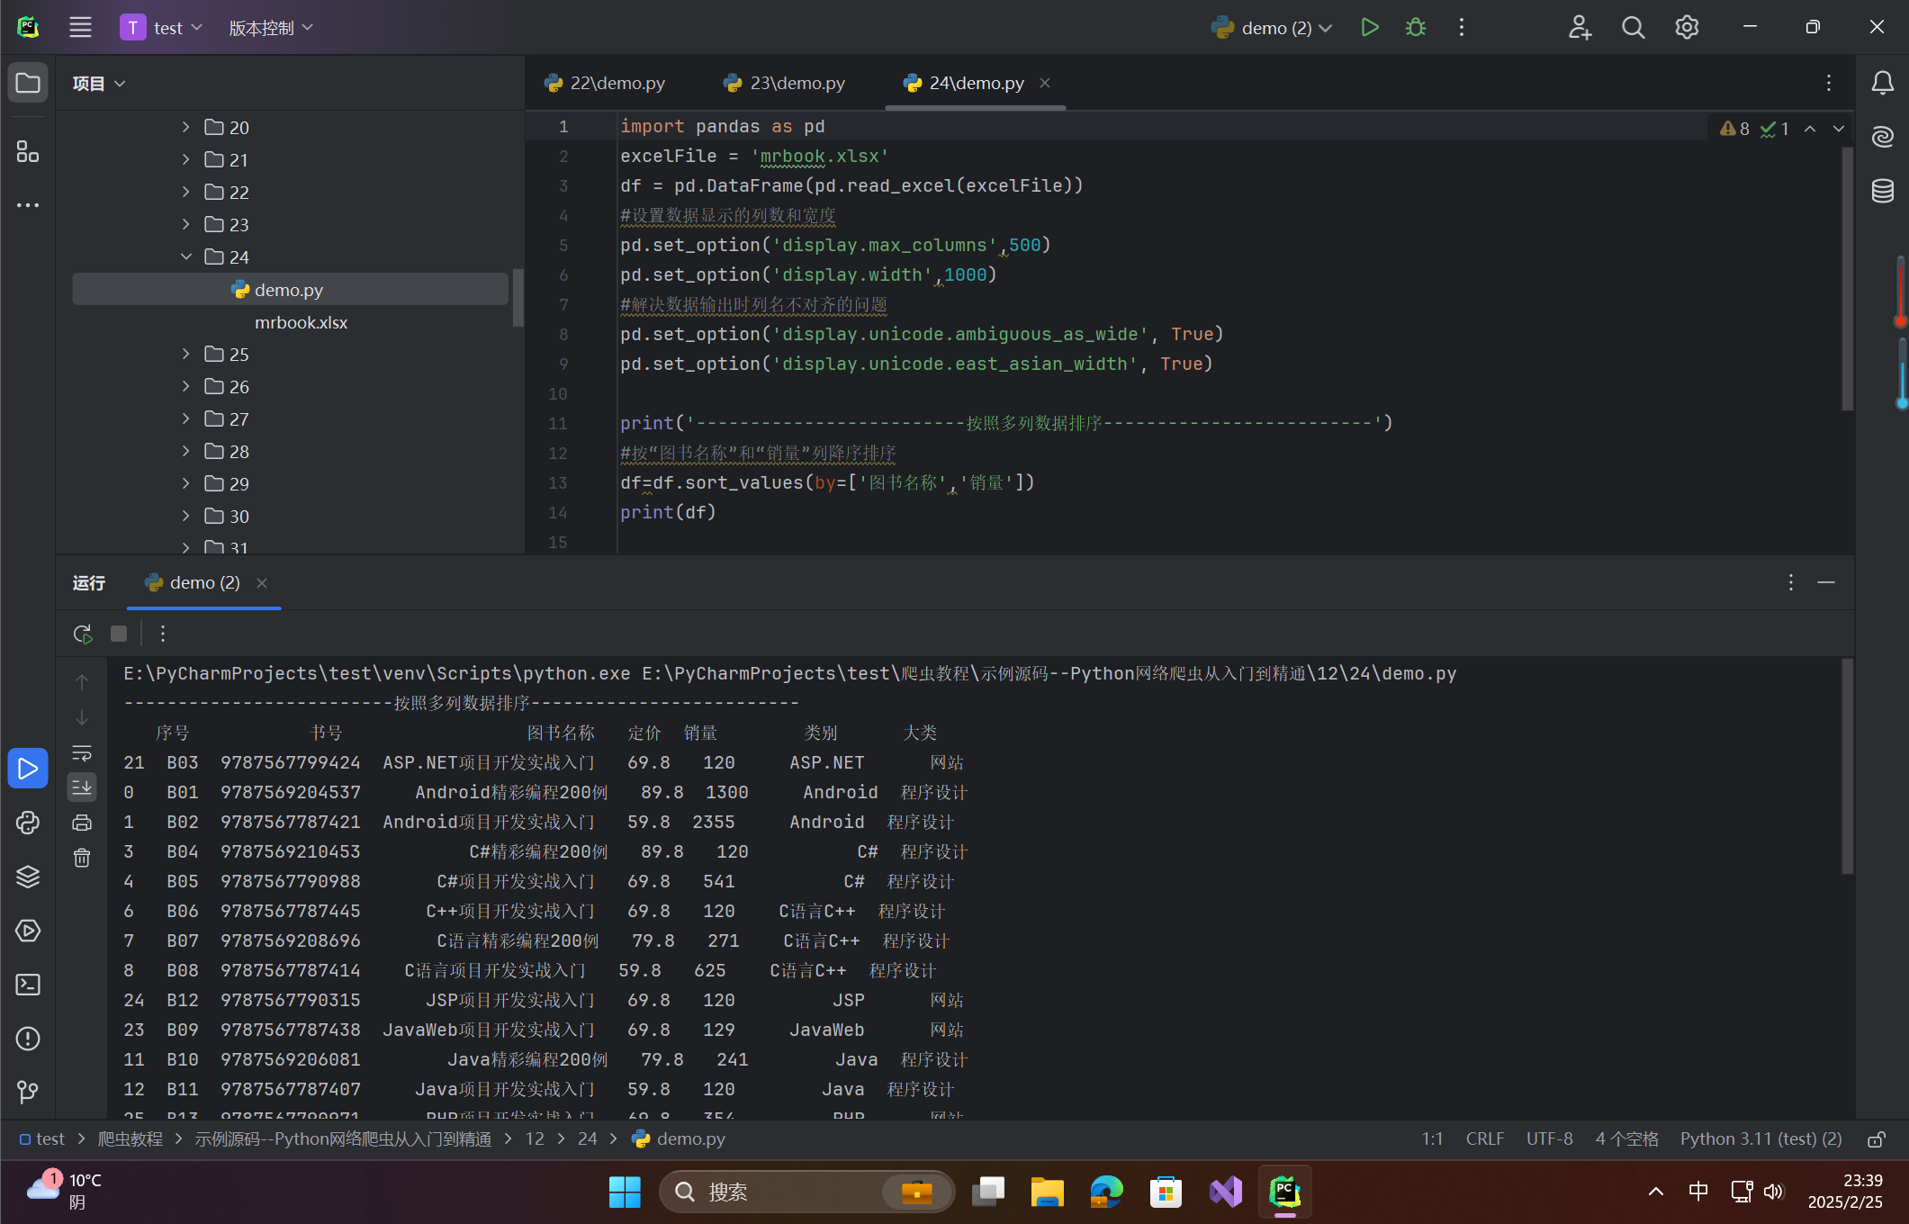Go to next highlighted error arrow
1909x1224 pixels.
1839,129
